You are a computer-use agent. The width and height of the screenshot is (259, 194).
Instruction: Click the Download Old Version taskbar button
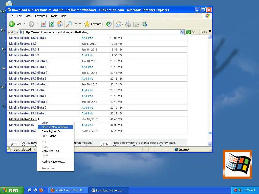[109, 190]
